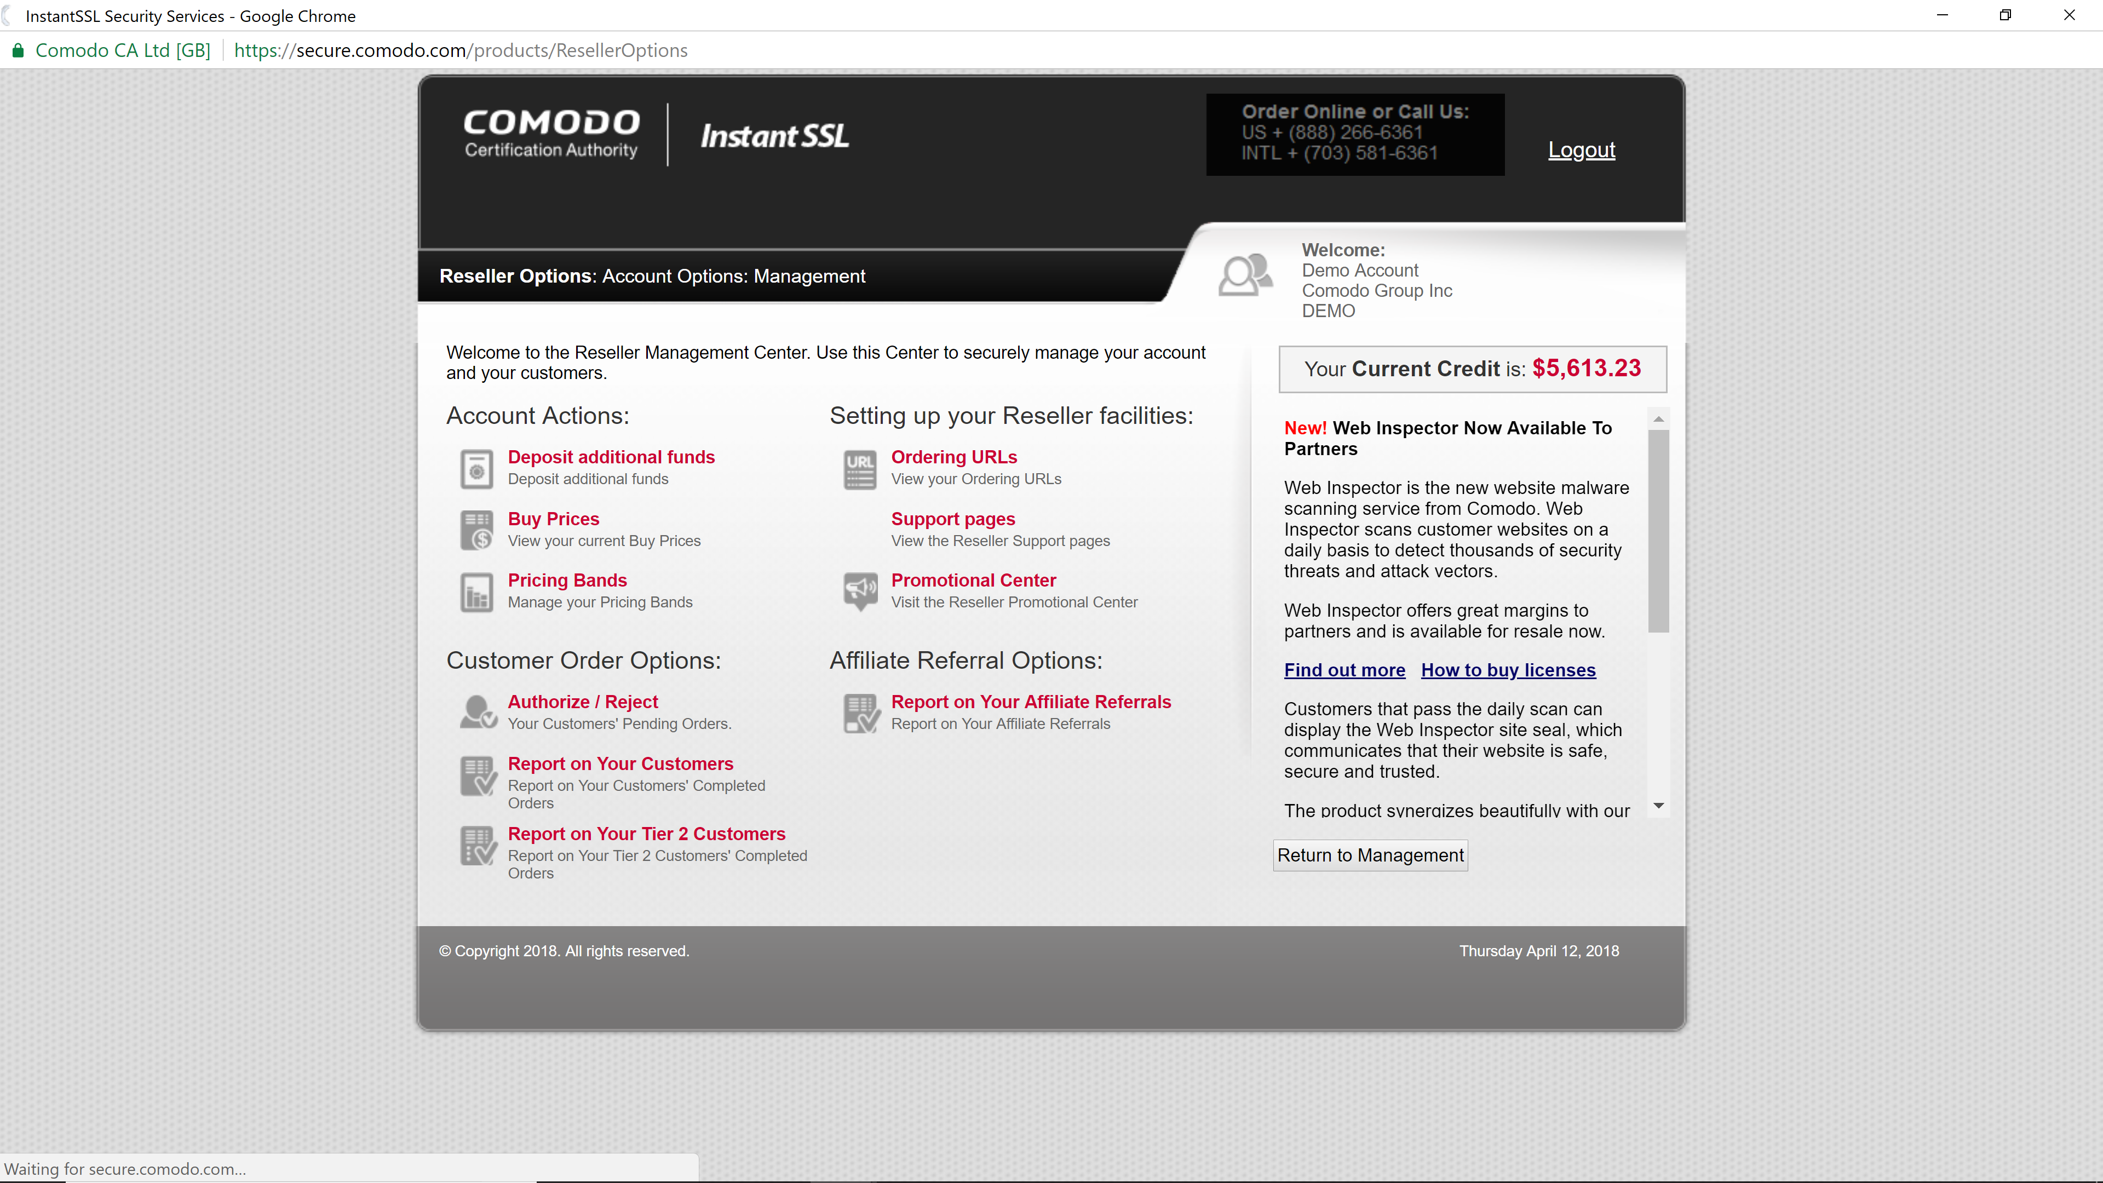The image size is (2103, 1183).
Task: Click the green padlock security icon
Action: (x=18, y=50)
